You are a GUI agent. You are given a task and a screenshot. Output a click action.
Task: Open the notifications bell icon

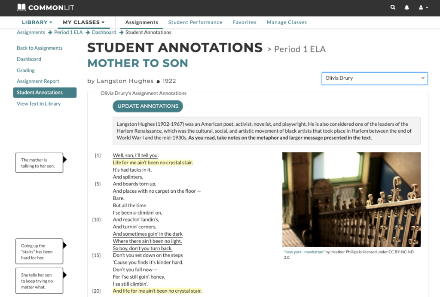pos(406,8)
